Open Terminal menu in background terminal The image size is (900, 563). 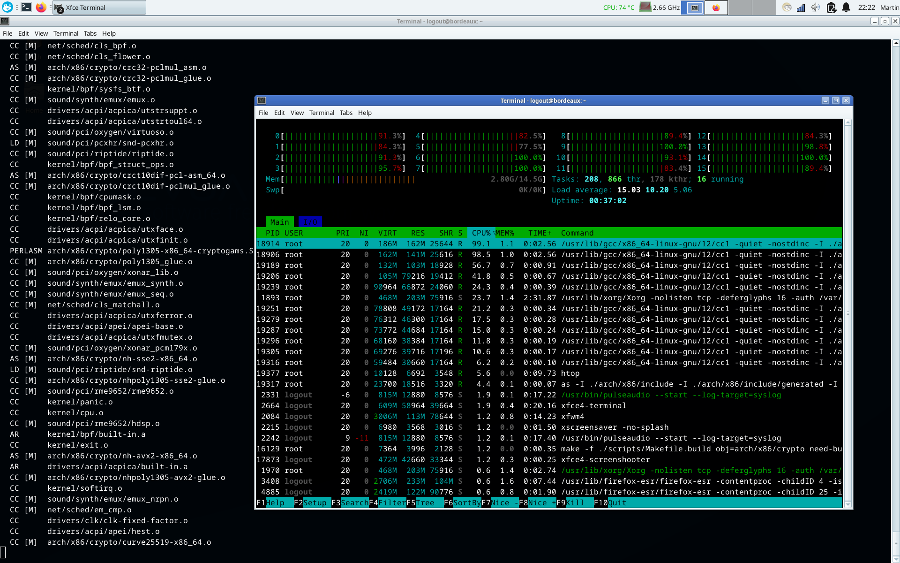coord(66,33)
